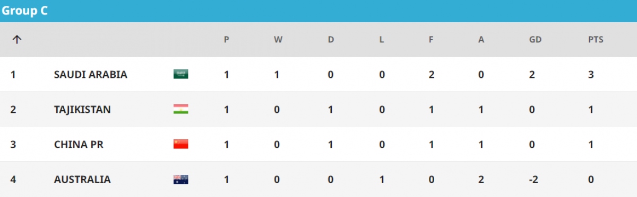Sort by the GD column header
Image resolution: width=637 pixels, height=197 pixels.
tap(536, 40)
